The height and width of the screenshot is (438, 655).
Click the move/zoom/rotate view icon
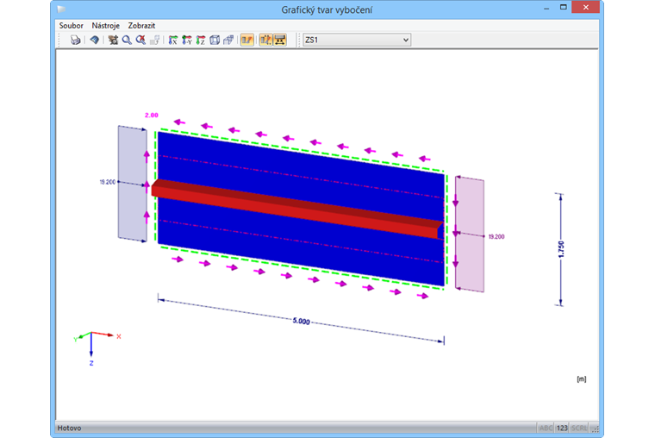point(113,41)
